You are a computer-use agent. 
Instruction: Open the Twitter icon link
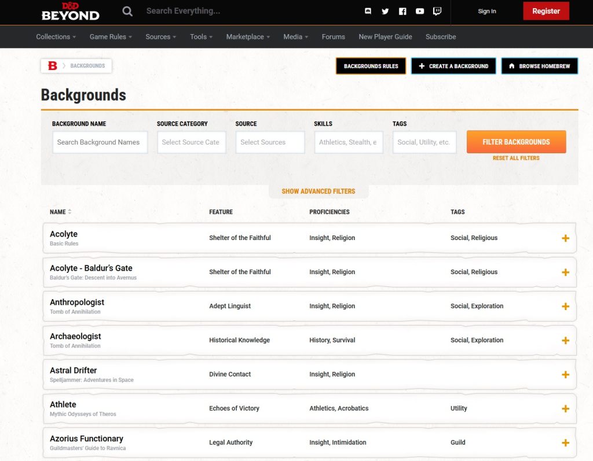point(385,12)
